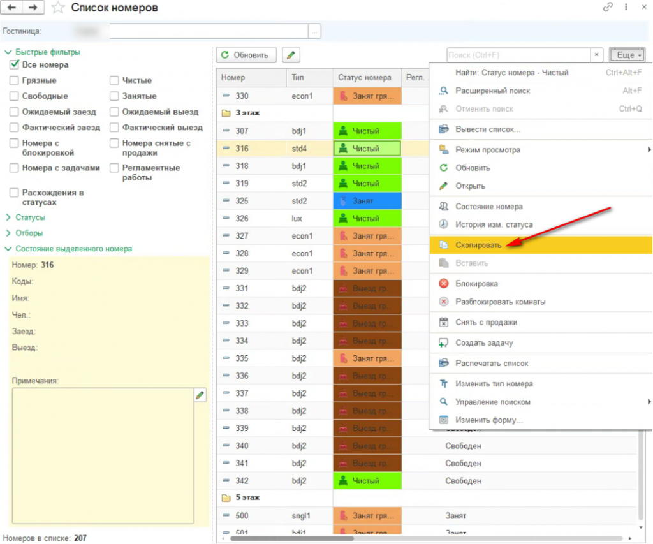Click the Обновить toolbar button

246,55
